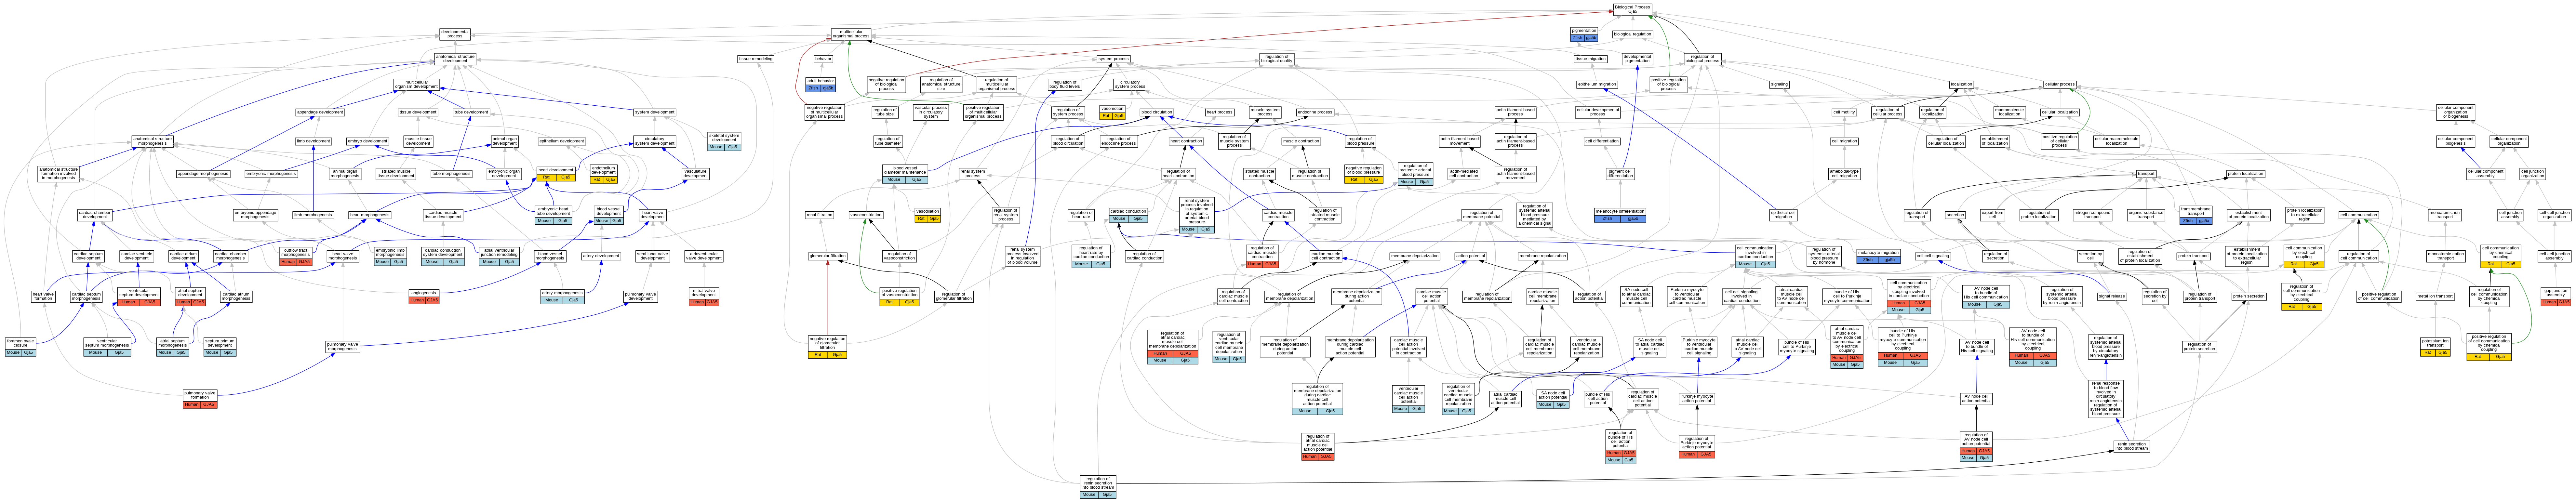Click the 'vasoconstriction' node

pyautogui.click(x=865, y=215)
